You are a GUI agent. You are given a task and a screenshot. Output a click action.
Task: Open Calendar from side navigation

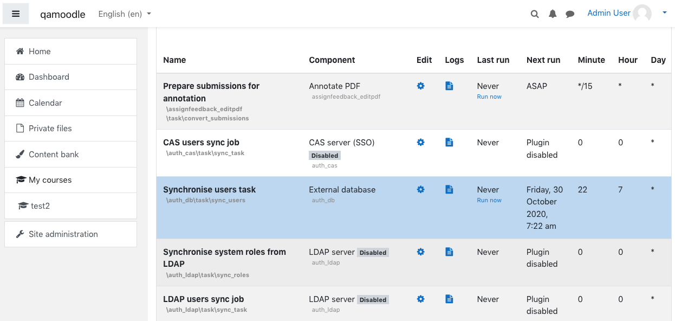click(70, 103)
